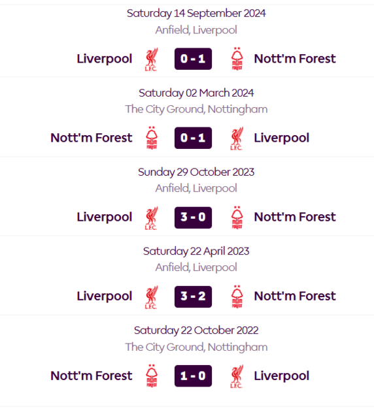The height and width of the screenshot is (418, 374).
Task: Click Nott'm Forest crest in 22 April 2023 match
Action: 237,297
